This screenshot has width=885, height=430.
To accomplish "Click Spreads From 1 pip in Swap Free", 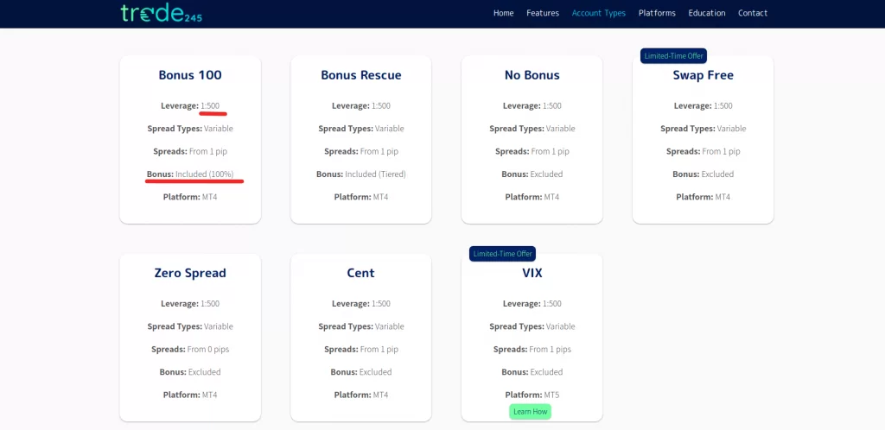I will (703, 152).
